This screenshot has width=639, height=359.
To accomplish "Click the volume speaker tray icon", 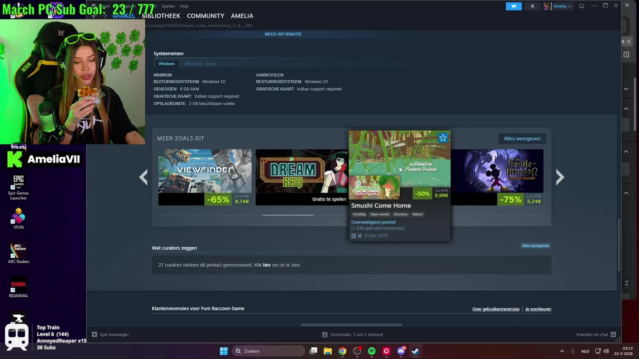I will click(x=606, y=351).
